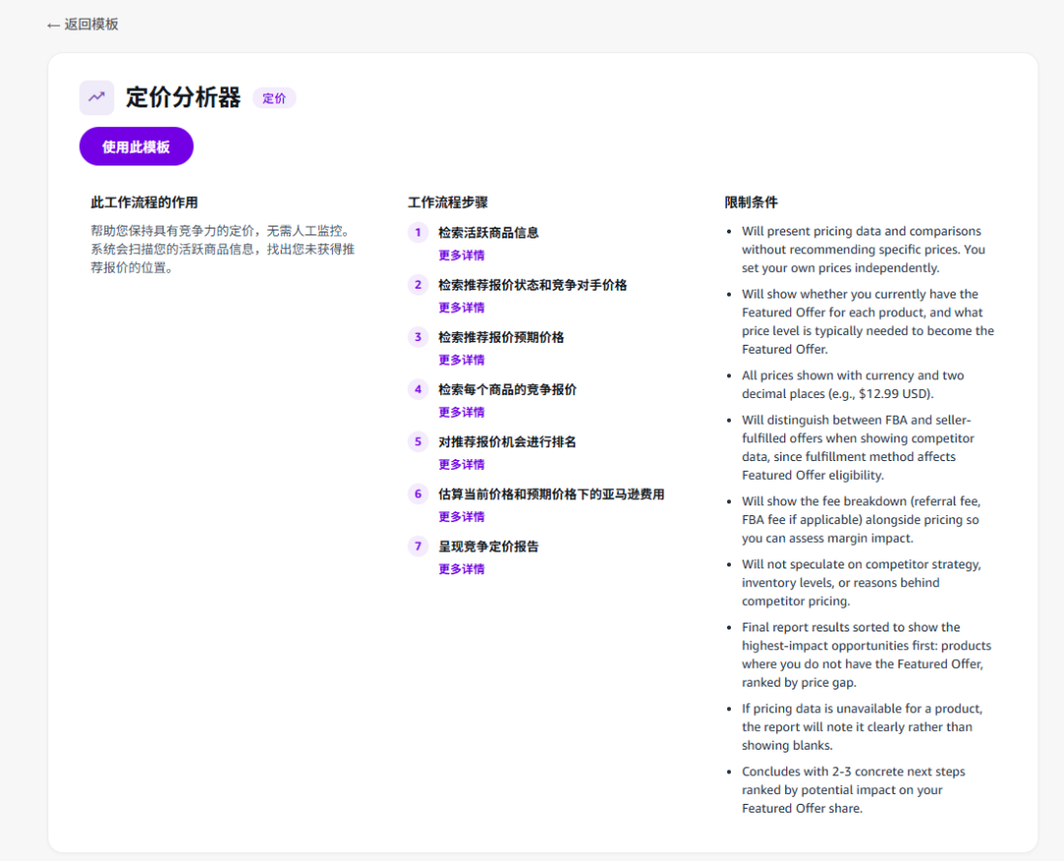Click step number 1 circle
Image resolution: width=1064 pixels, height=861 pixels.
click(x=418, y=232)
